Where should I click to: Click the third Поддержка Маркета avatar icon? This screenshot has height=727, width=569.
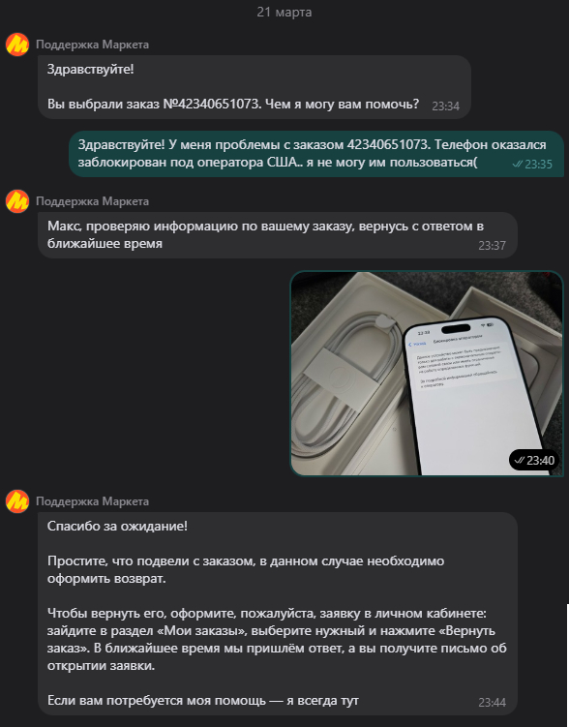click(x=17, y=501)
